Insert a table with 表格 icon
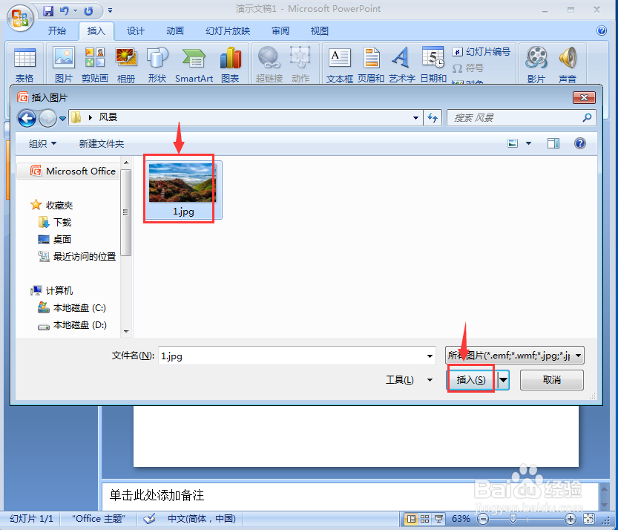The image size is (618, 530). pos(24,65)
